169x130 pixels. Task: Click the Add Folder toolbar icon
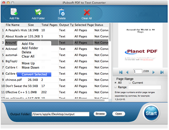(38, 12)
